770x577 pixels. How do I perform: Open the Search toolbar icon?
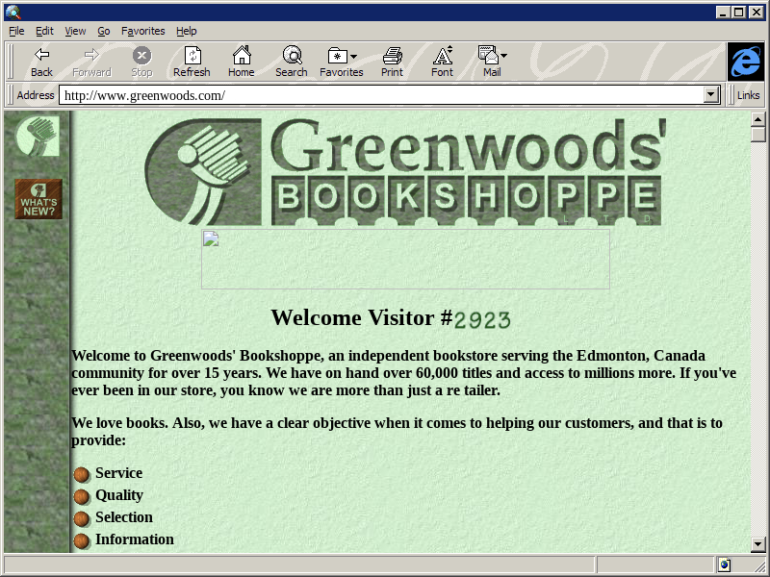pos(291,62)
